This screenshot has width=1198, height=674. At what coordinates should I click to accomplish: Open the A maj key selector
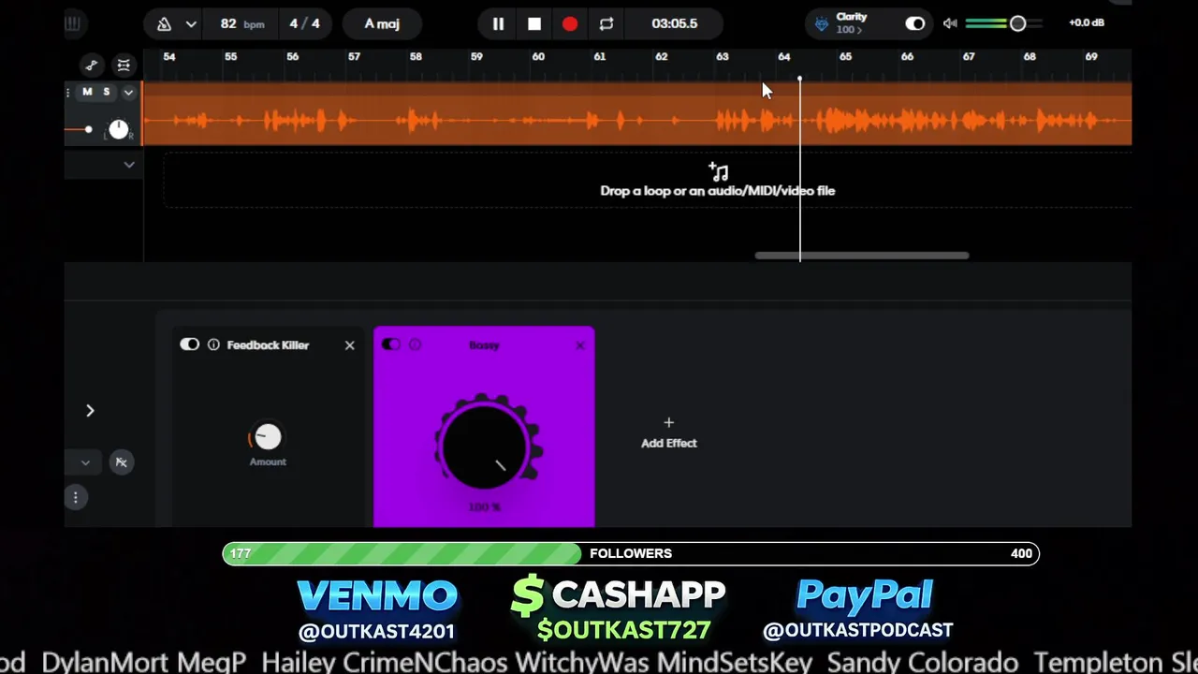(382, 23)
